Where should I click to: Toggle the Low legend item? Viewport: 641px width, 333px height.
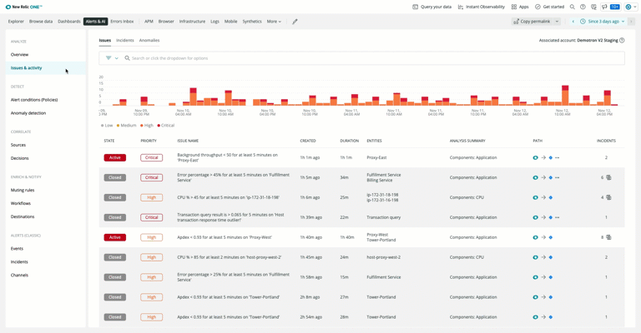click(107, 126)
